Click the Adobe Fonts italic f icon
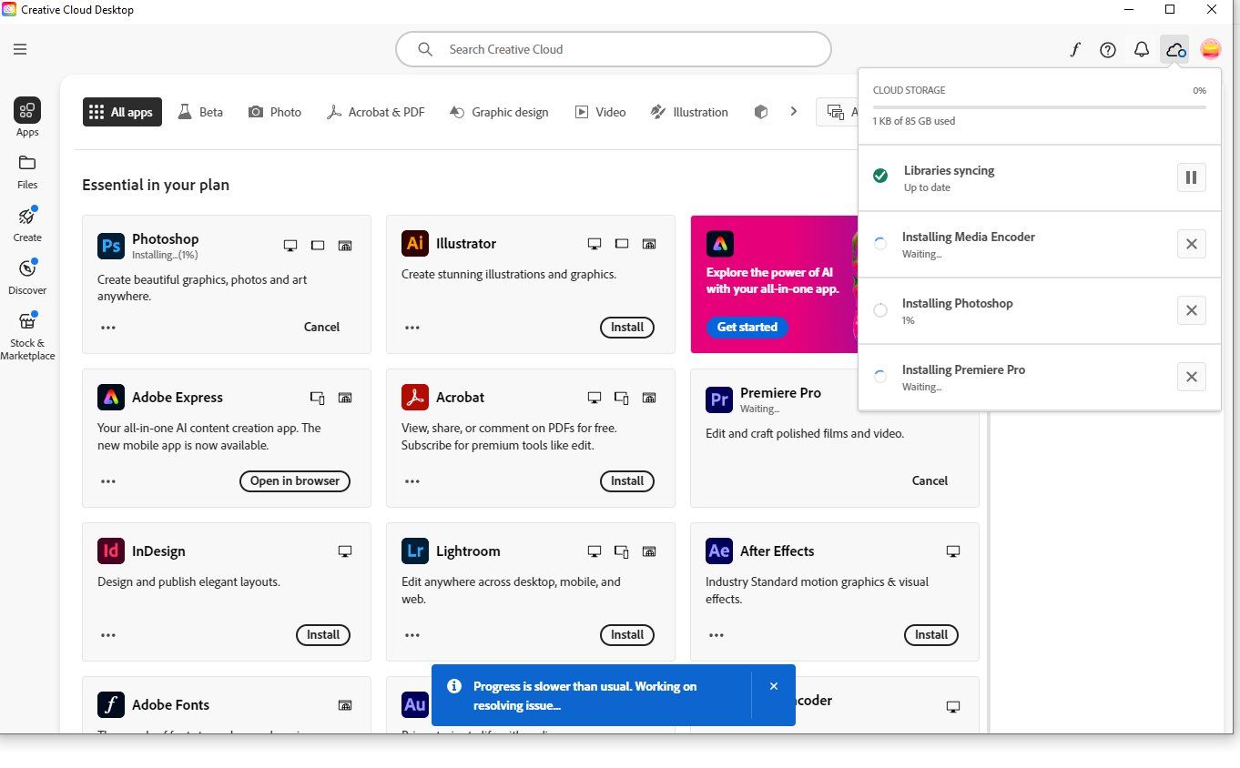 click(x=1075, y=49)
